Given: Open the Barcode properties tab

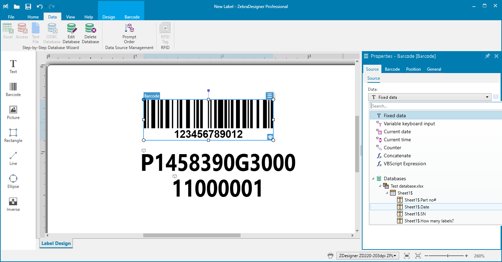Looking at the screenshot, I should pyautogui.click(x=392, y=69).
